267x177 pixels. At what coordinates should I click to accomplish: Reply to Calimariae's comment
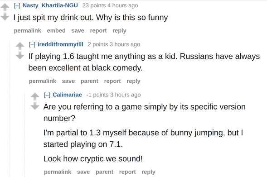tap(149, 172)
